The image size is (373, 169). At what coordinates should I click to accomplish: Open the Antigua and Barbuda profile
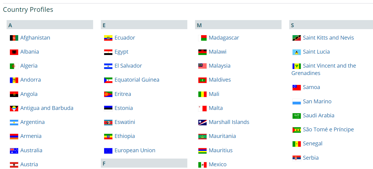tap(47, 108)
